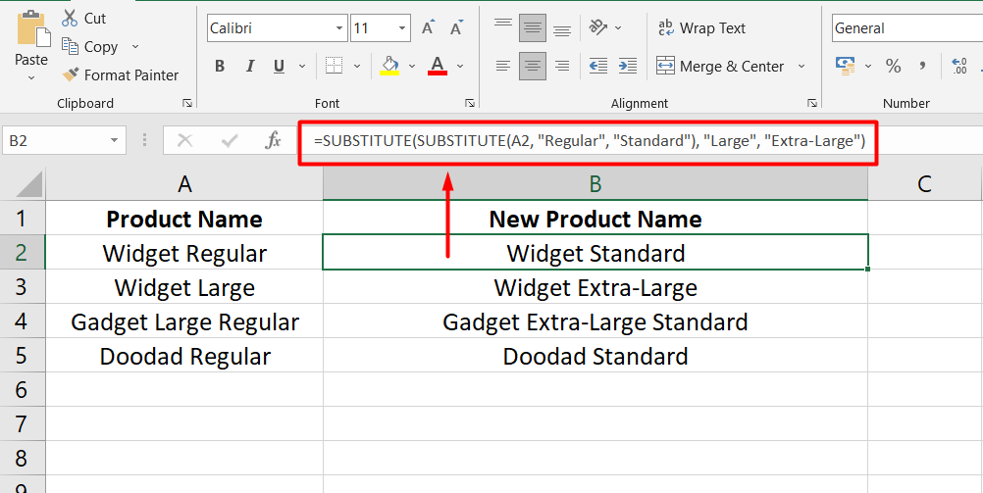Image resolution: width=983 pixels, height=493 pixels.
Task: Expand fill color palette arrow
Action: (412, 66)
